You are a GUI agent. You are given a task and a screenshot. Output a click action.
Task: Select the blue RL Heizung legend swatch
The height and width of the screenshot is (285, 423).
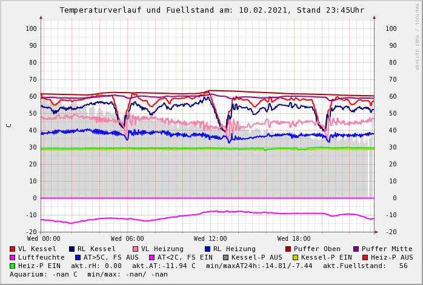click(x=207, y=249)
